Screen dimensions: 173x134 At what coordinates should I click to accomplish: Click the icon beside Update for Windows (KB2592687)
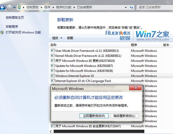(x=52, y=66)
